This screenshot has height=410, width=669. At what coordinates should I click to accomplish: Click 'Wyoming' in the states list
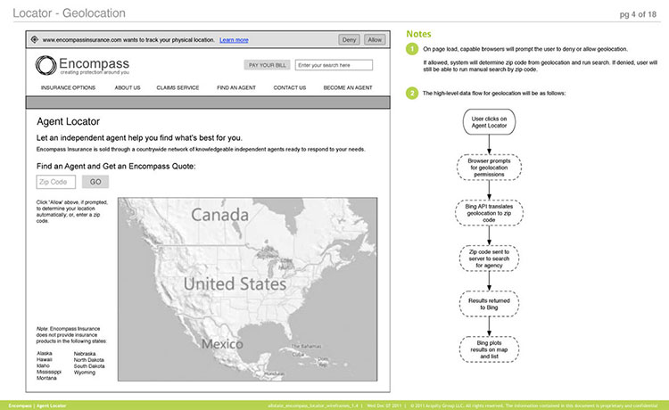pyautogui.click(x=85, y=373)
